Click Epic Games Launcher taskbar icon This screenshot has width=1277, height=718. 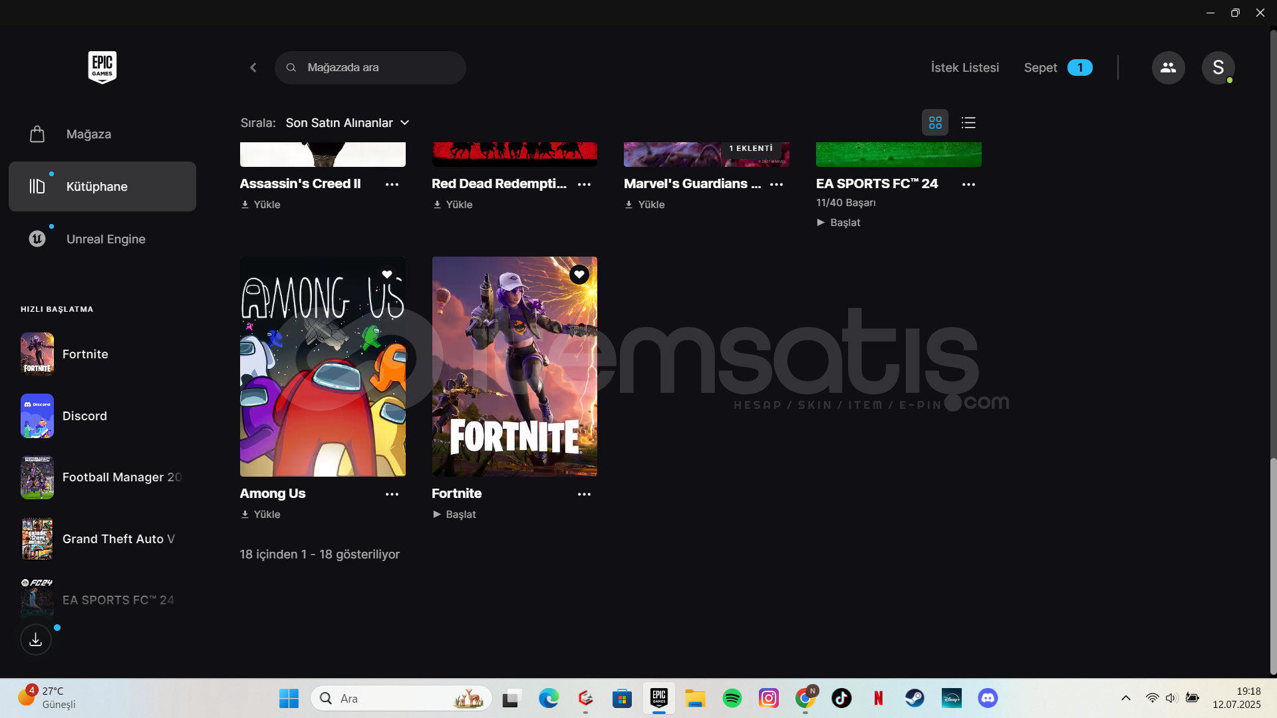659,699
